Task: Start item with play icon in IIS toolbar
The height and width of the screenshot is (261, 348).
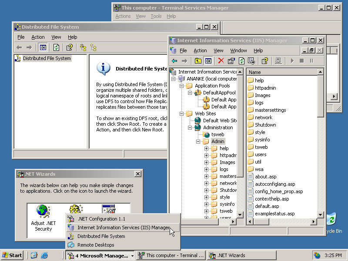Action: [292, 61]
